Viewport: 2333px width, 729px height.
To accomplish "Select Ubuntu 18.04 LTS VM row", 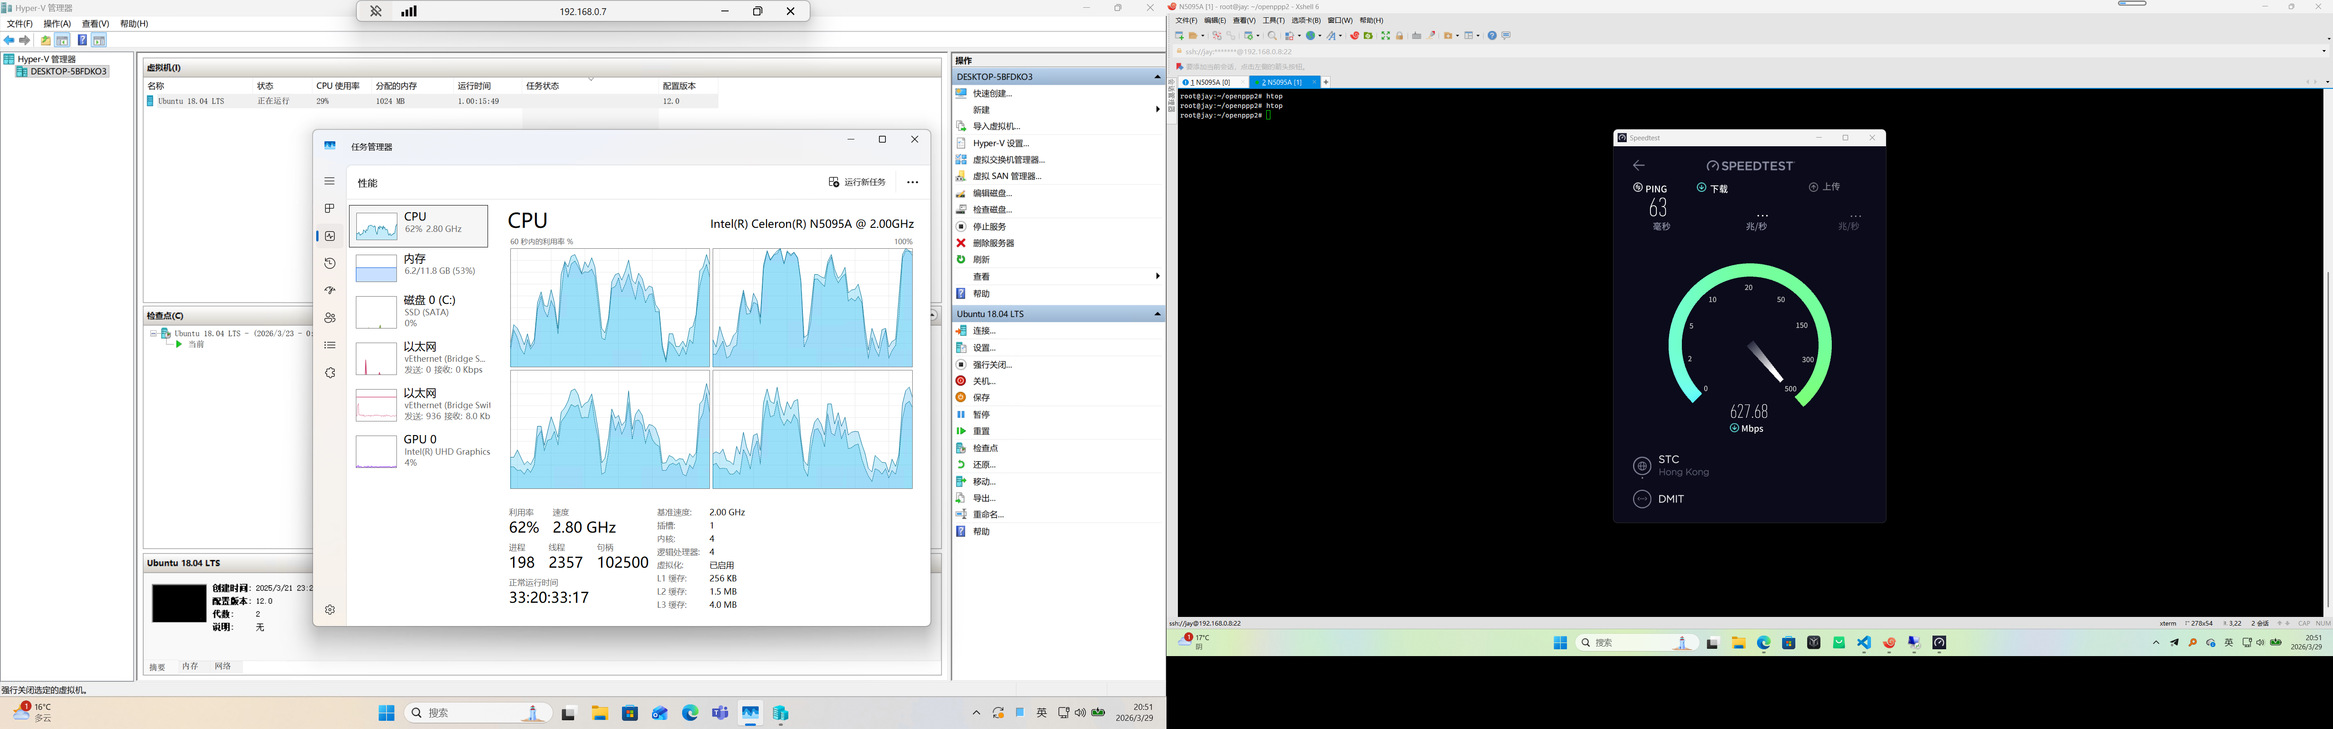I will pyautogui.click(x=191, y=102).
